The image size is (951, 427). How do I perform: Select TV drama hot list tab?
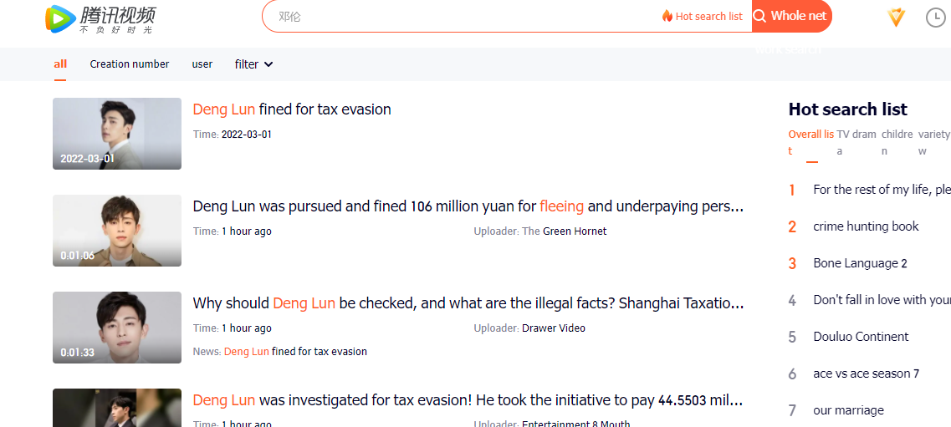click(856, 142)
